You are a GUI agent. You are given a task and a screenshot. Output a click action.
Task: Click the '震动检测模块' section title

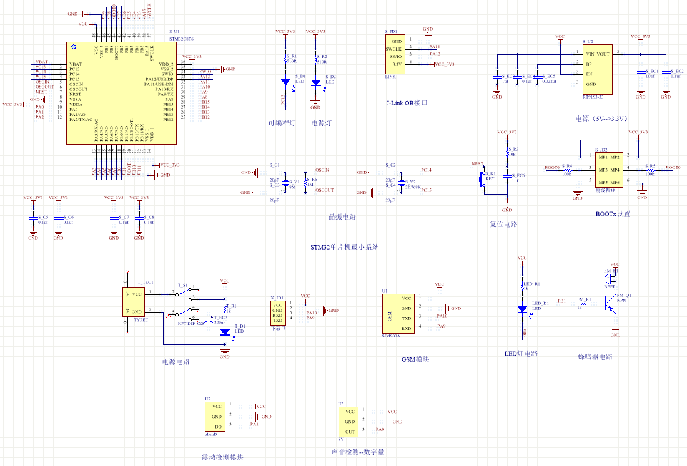222,457
